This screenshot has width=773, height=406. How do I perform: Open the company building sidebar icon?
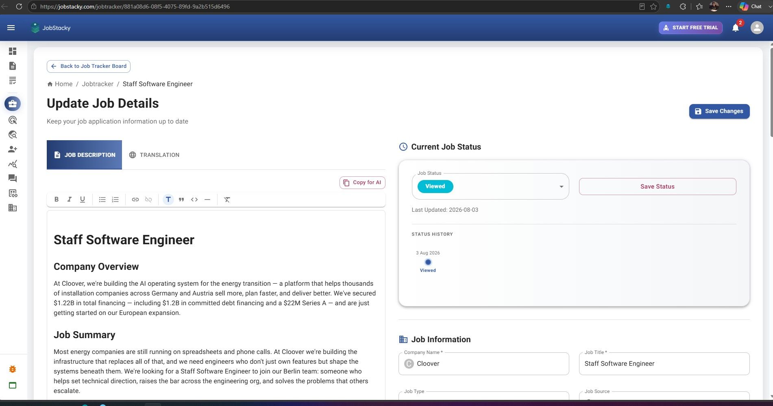click(x=13, y=208)
